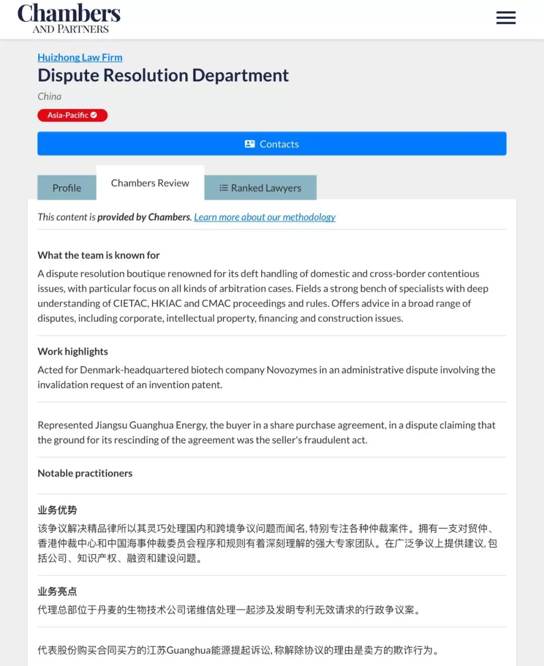This screenshot has height=666, width=544.
Task: Click the list icon on Ranked Lawyers tab
Action: [x=224, y=188]
